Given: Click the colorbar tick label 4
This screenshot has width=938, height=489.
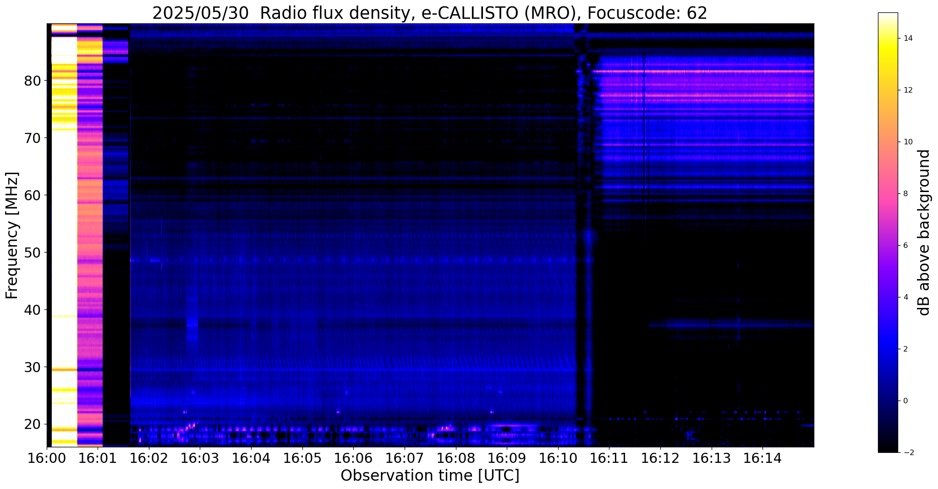Looking at the screenshot, I should [905, 297].
